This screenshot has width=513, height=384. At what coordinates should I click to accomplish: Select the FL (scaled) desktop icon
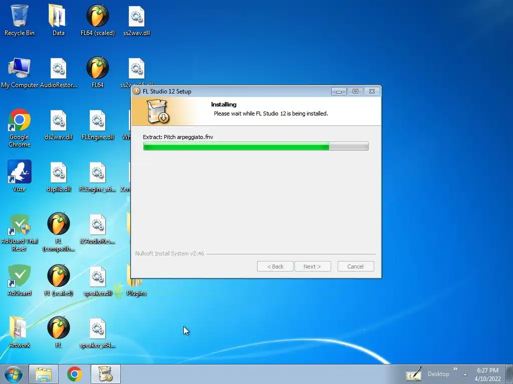point(58,279)
